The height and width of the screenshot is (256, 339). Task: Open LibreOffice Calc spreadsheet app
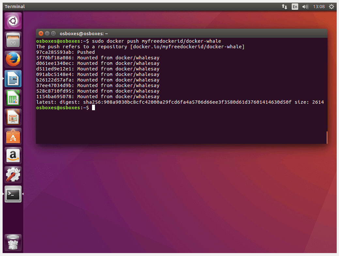(13, 98)
